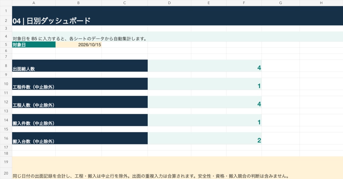Image resolution: width=343 pixels, height=179 pixels.
Task: Select row 17 header
Action: coord(6,147)
